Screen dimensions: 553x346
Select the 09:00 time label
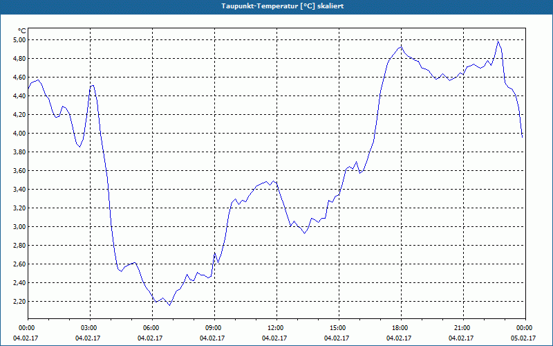click(214, 328)
